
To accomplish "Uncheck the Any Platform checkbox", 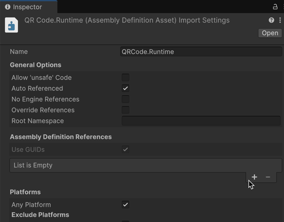I will coord(126,205).
